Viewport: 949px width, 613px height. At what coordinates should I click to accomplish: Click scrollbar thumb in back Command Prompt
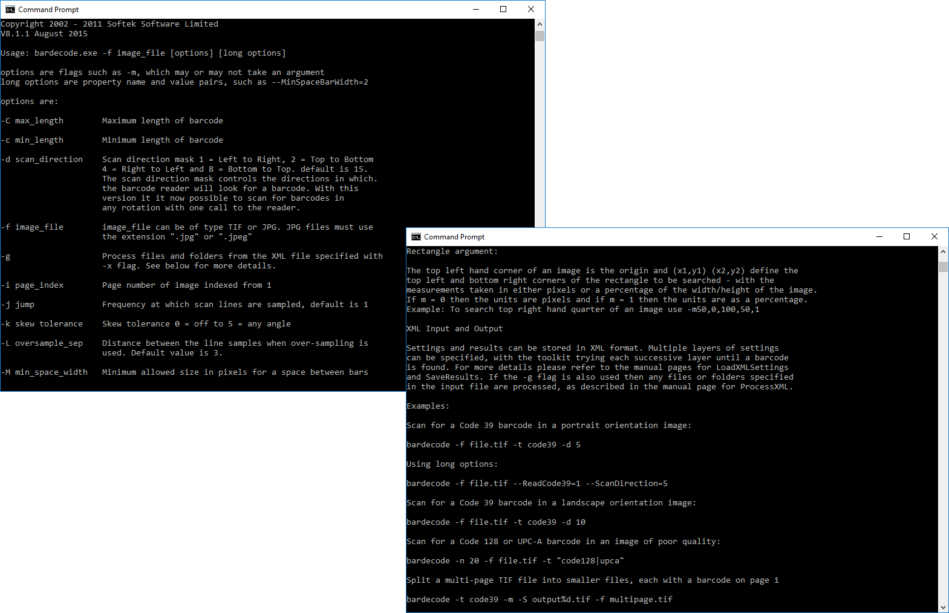tap(540, 36)
